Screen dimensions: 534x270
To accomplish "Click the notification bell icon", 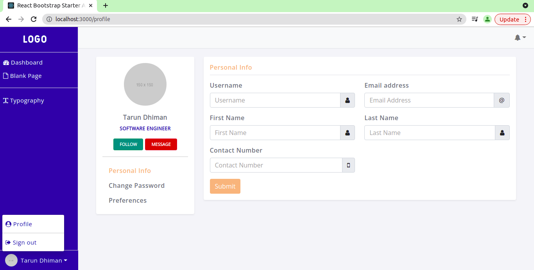I will (518, 38).
